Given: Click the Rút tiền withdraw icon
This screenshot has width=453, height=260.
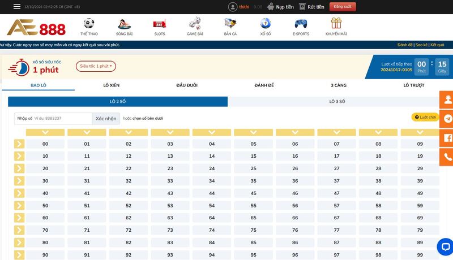Looking at the screenshot, I should coord(302,7).
